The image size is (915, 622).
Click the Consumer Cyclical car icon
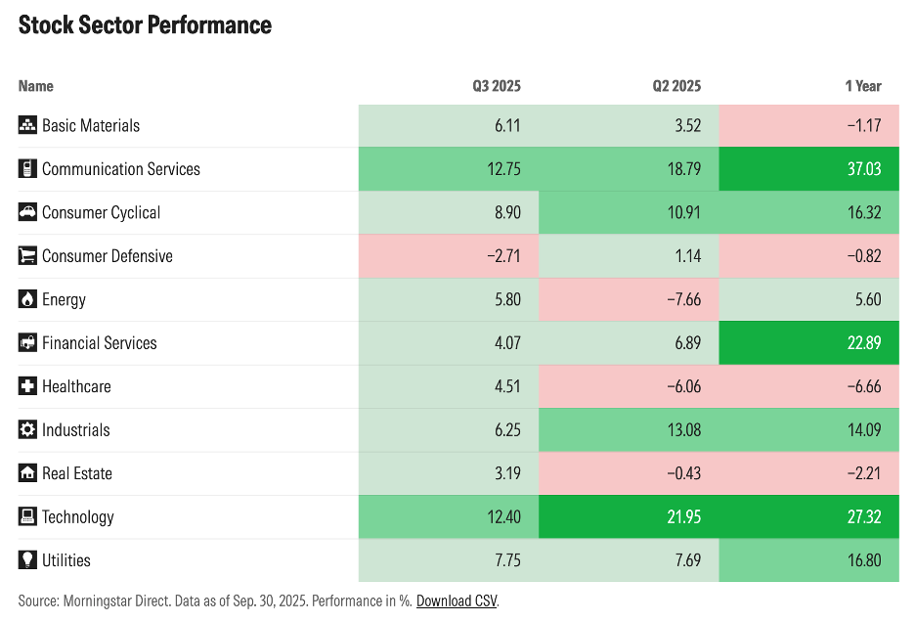coord(27,212)
